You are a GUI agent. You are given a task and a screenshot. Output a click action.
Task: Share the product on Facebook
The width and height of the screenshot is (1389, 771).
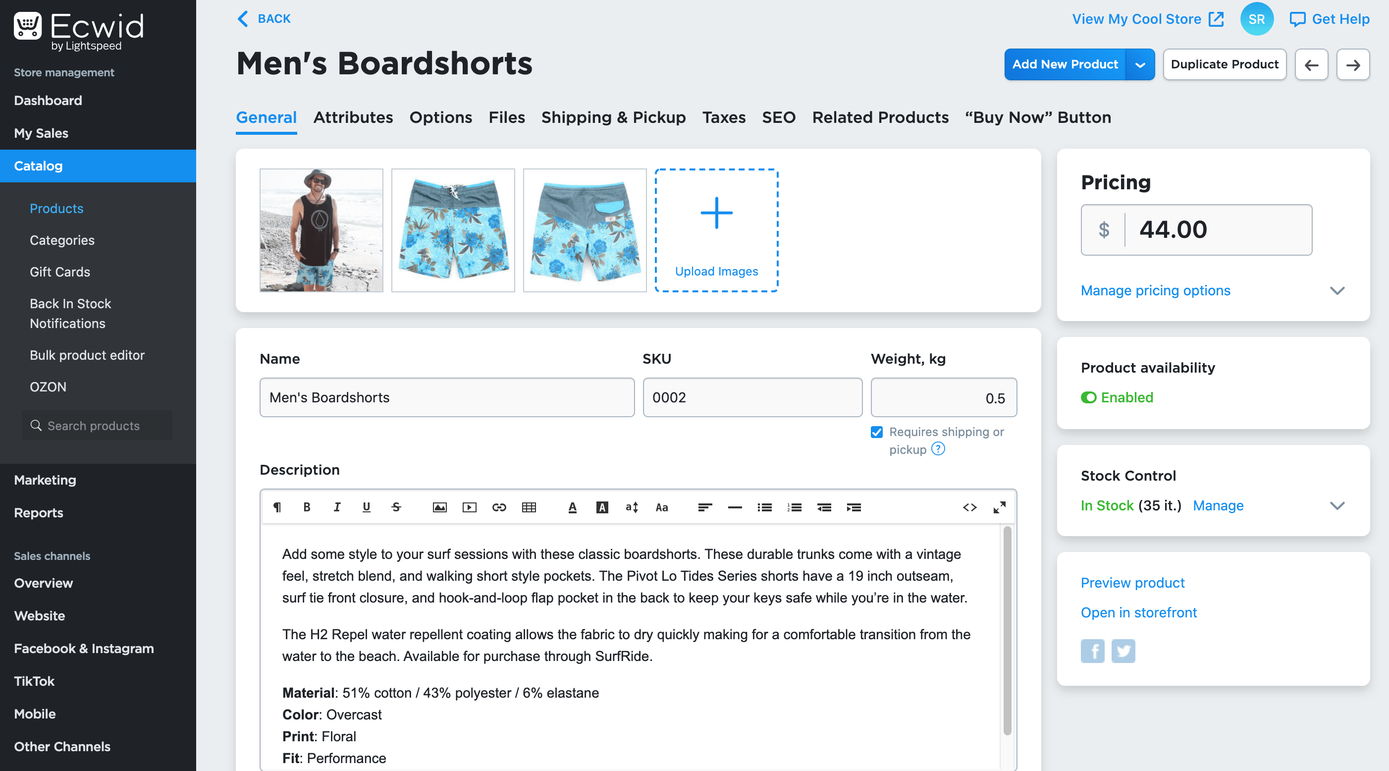coord(1092,651)
